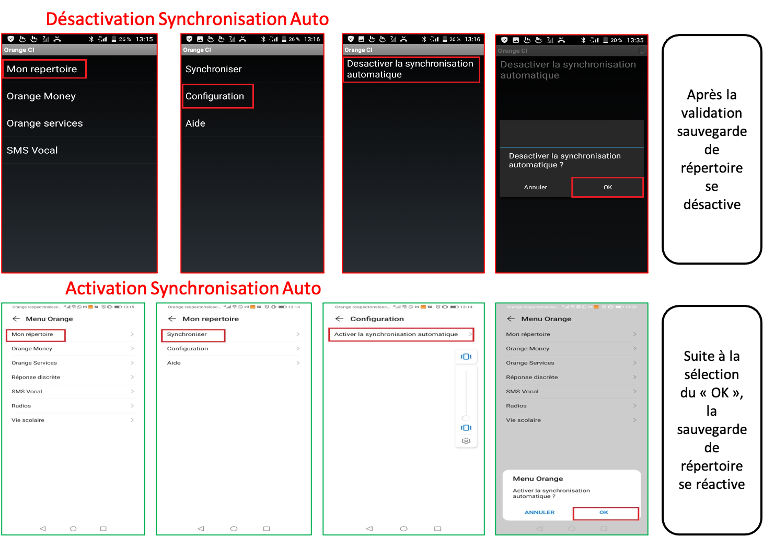Tap missed-call icon in the 13:35 dark status bar
Viewport: 763px width, 536px height.
click(561, 40)
